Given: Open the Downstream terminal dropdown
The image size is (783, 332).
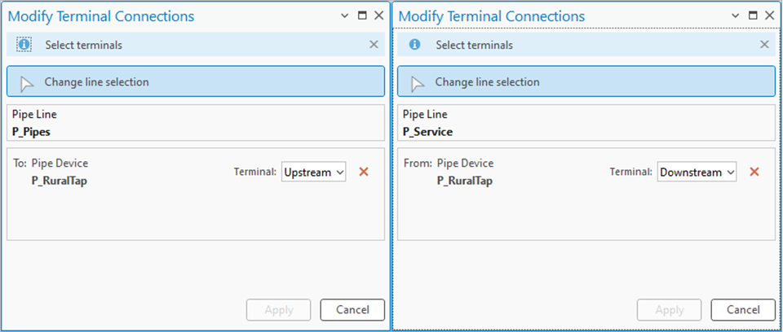Looking at the screenshot, I should tap(697, 172).
